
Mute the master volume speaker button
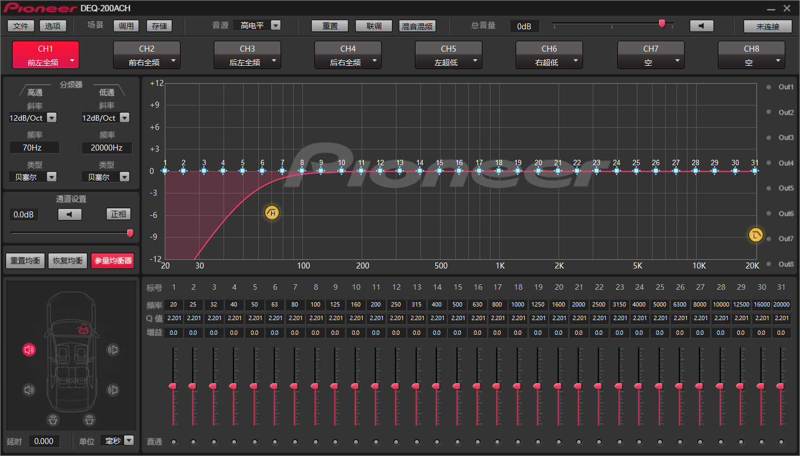coord(702,26)
